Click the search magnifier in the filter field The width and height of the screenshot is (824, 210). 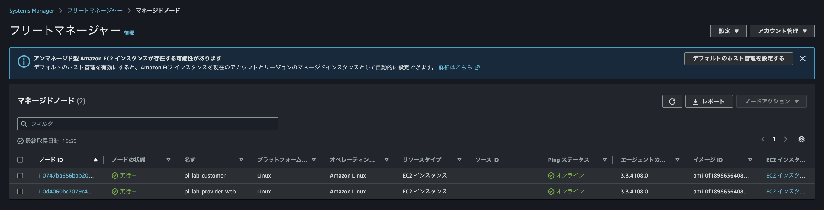click(24, 124)
